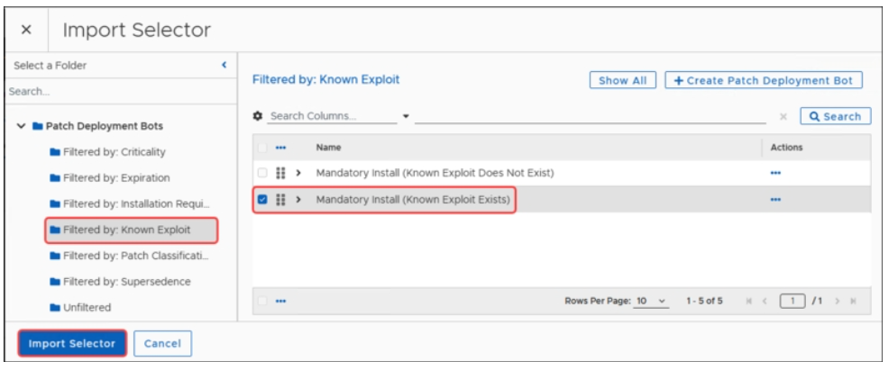Expand the Known Exploit Exists row chevron
Image resolution: width=889 pixels, height=370 pixels.
(x=298, y=200)
